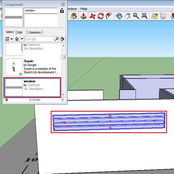Select the Pan hand tool
The image size is (174, 174).
[128, 16]
